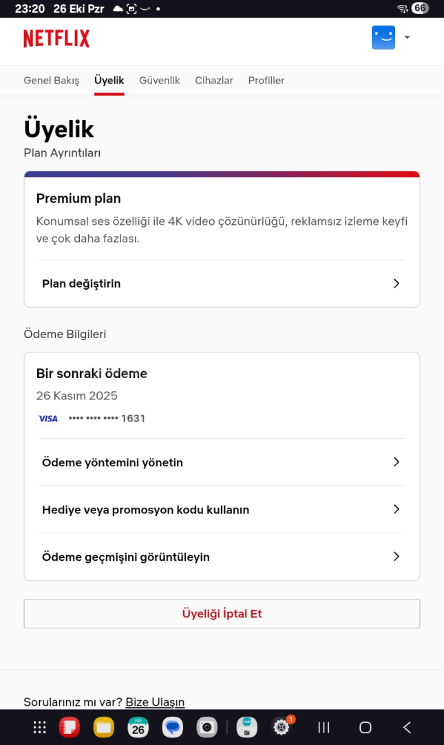The height and width of the screenshot is (745, 444).
Task: Launch the camera app from taskbar
Action: pos(207,727)
